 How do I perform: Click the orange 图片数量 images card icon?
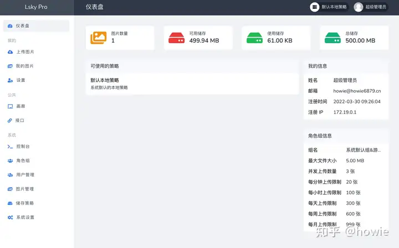(99, 38)
